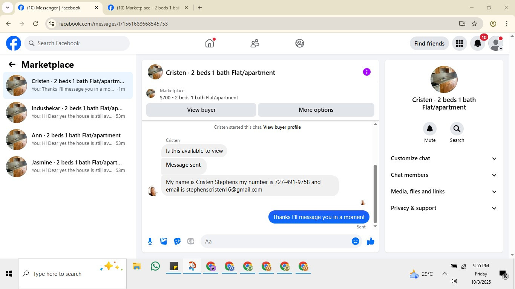Switch to the Messenger | Facebook tab
This screenshot has width=515, height=289.
(x=59, y=8)
